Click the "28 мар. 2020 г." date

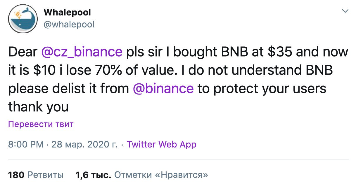pos(85,144)
